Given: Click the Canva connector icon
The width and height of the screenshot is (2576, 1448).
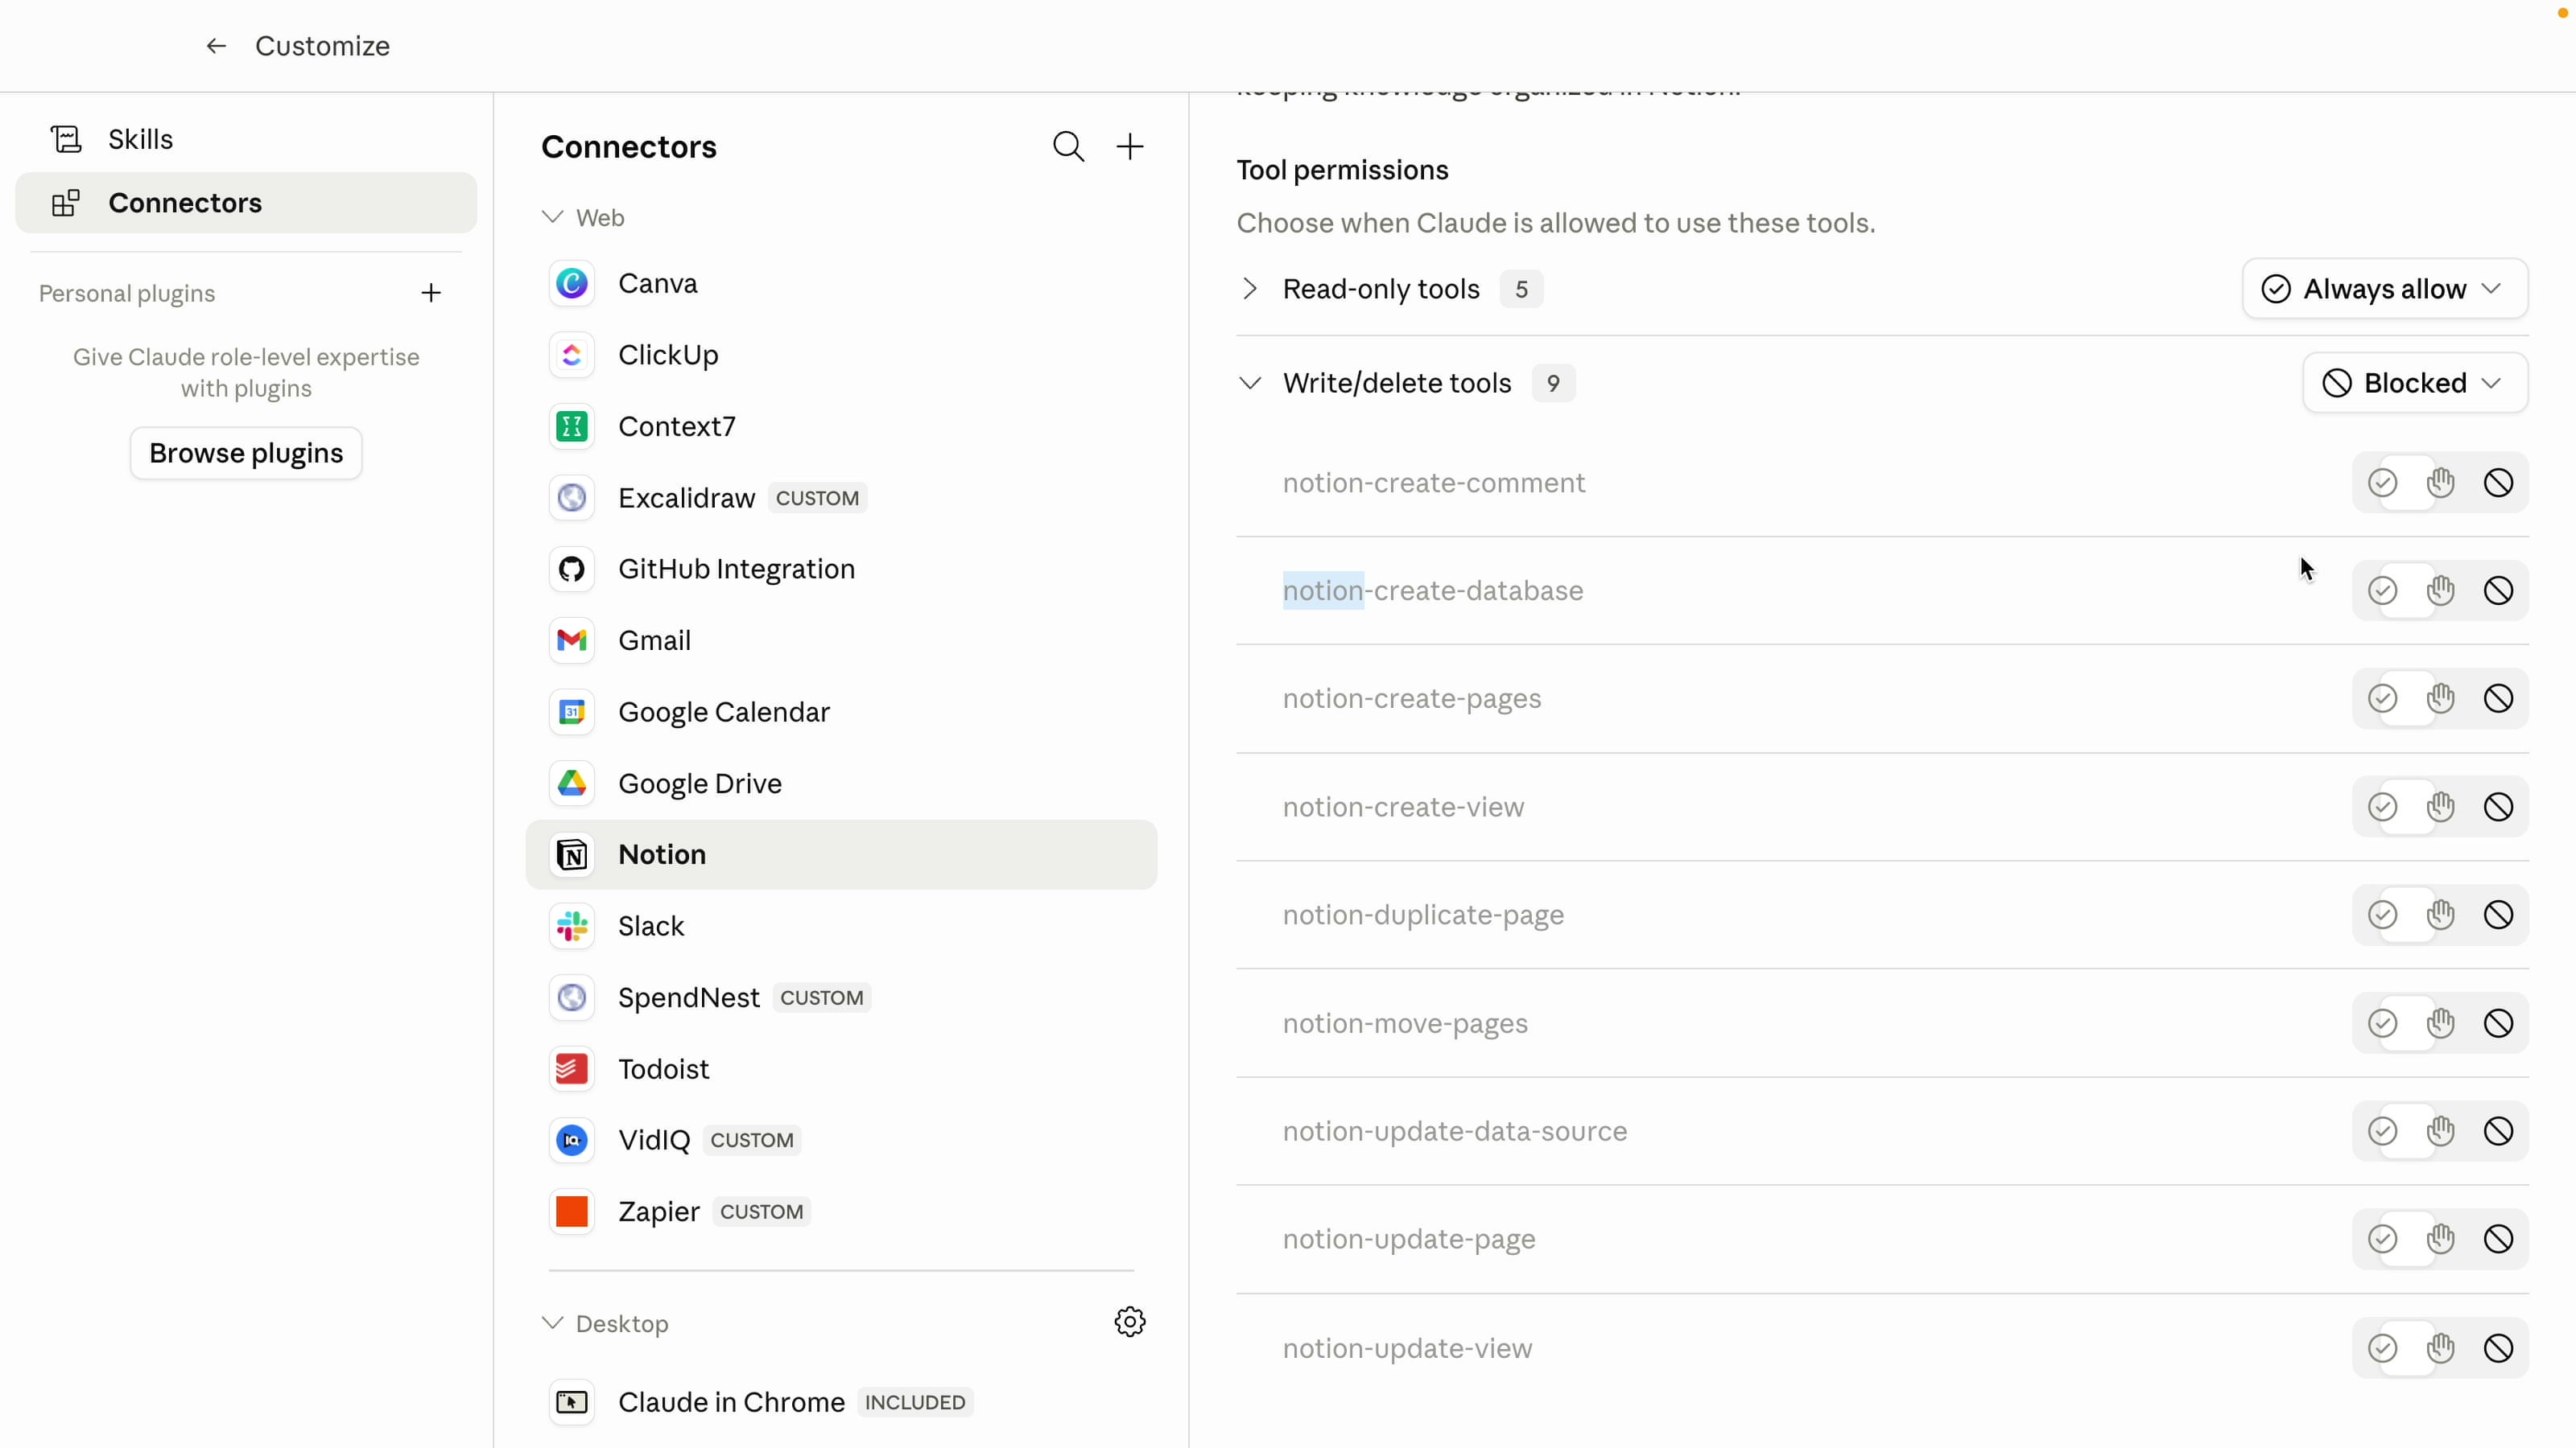Looking at the screenshot, I should tap(572, 284).
